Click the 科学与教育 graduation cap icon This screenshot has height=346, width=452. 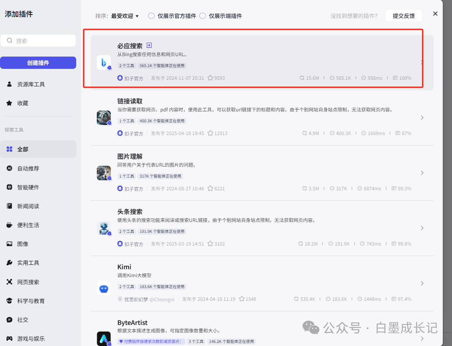point(9,301)
